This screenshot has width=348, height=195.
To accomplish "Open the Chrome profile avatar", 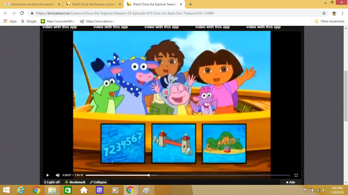I will (334, 13).
